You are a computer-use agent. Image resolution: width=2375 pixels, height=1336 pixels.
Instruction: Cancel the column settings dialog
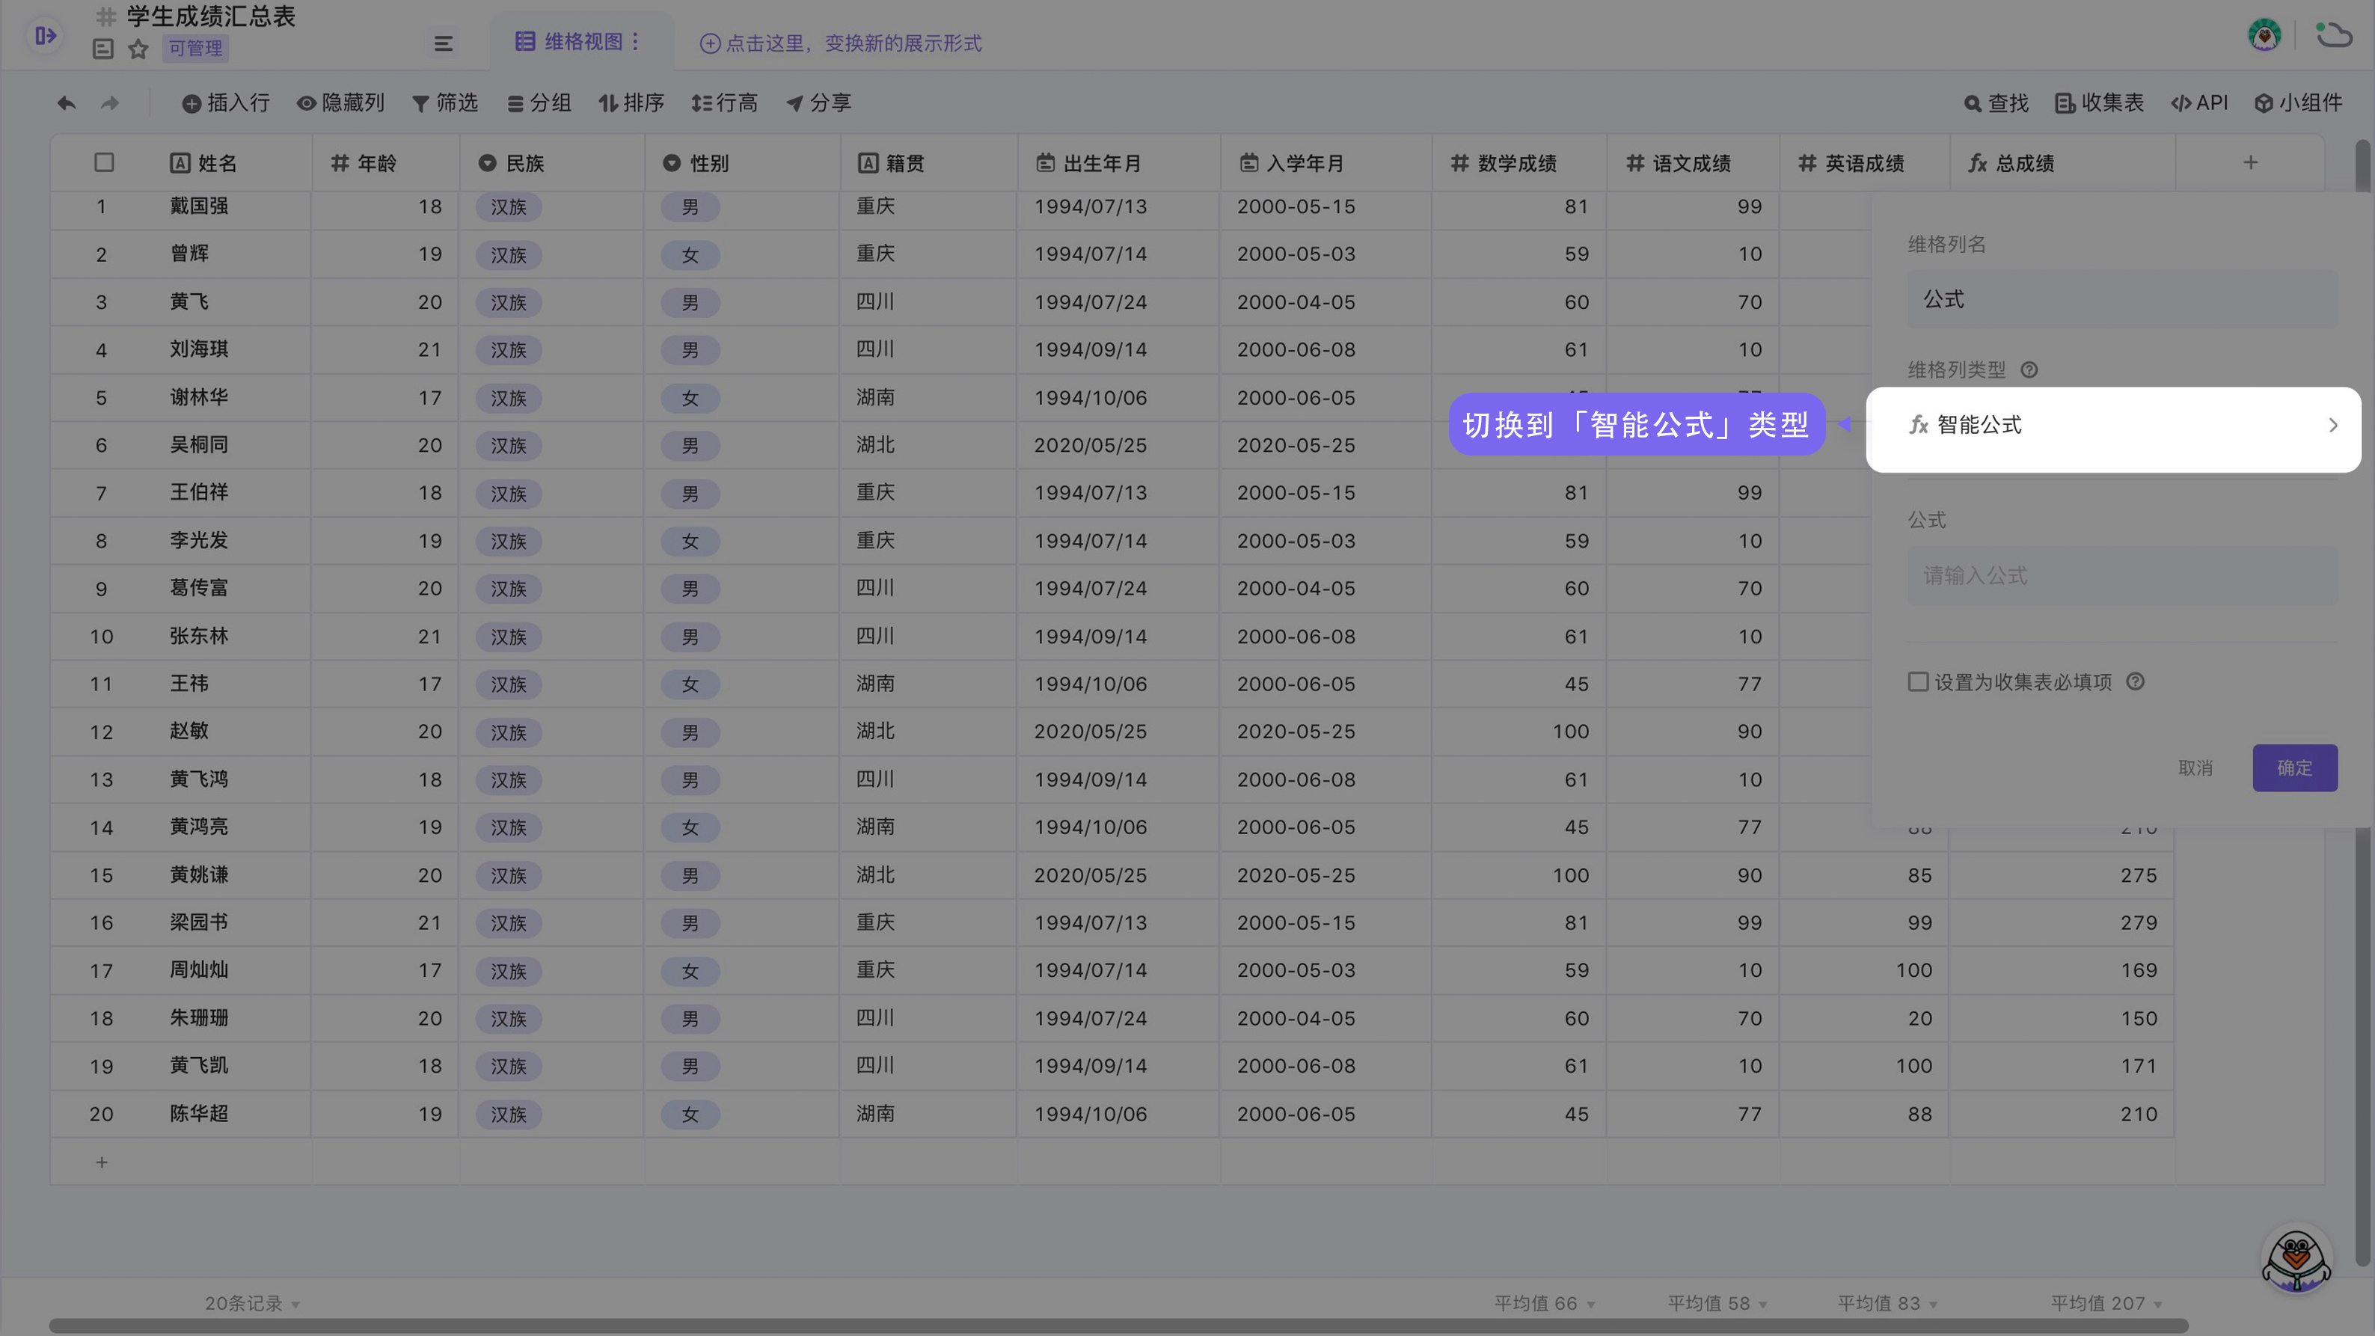(2195, 768)
